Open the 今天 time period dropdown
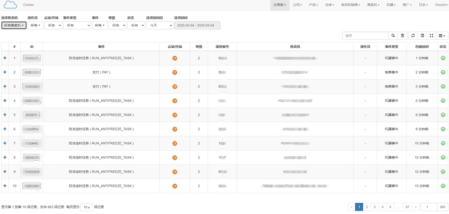449x214 pixels. (x=159, y=25)
